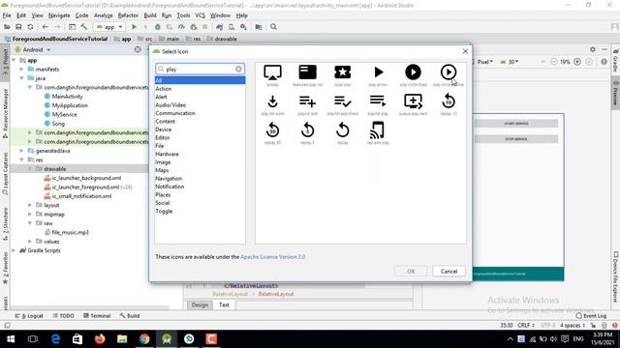The height and width of the screenshot is (348, 620).
Task: Select ic_small_notification.xml file
Action: pyautogui.click(x=81, y=196)
